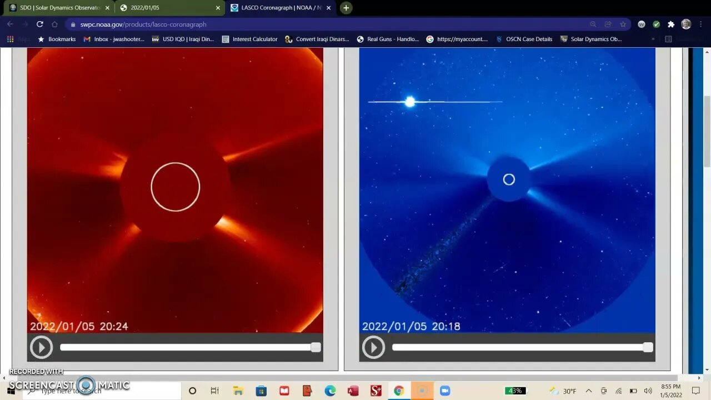Go back to previous page
The width and height of the screenshot is (711, 400).
click(x=10, y=24)
